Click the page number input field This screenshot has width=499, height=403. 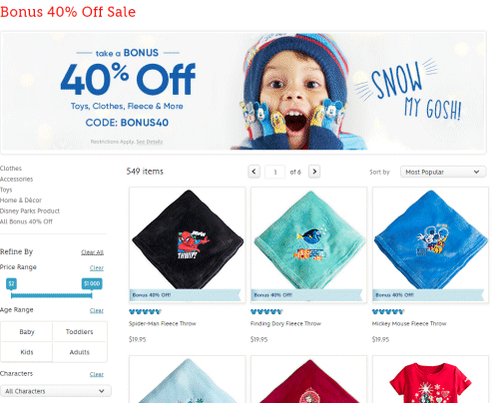pyautogui.click(x=275, y=172)
